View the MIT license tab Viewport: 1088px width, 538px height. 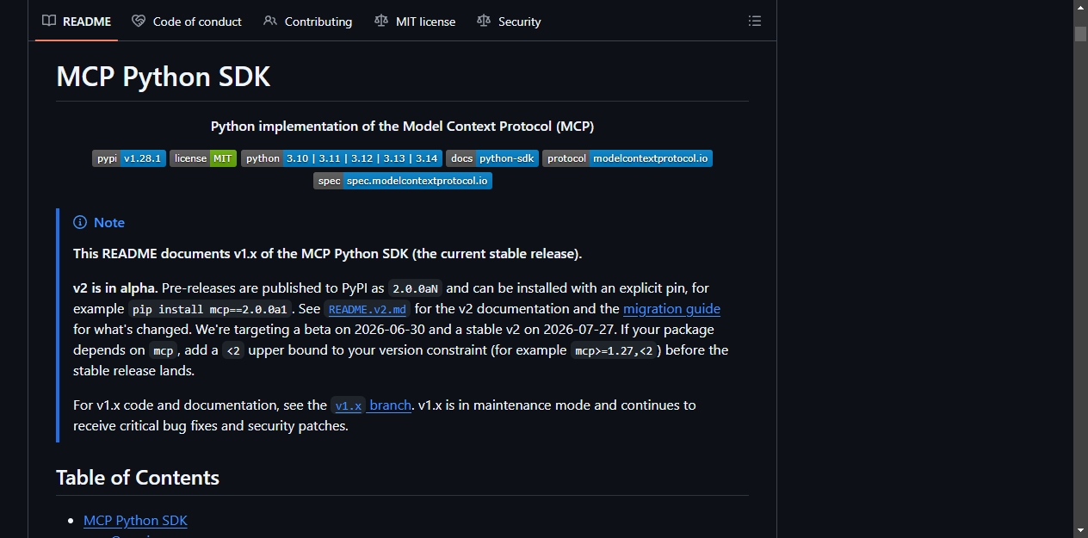click(x=415, y=22)
